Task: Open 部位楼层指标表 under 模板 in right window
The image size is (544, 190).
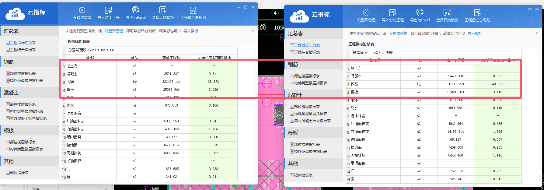Action: point(305,144)
